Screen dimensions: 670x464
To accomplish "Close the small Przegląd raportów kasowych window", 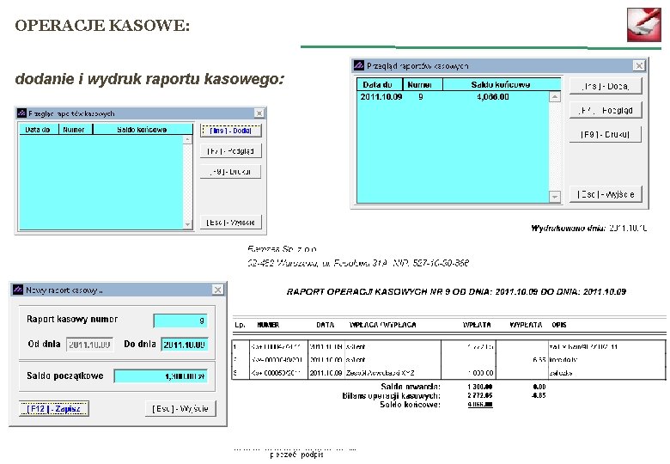I will (x=259, y=113).
